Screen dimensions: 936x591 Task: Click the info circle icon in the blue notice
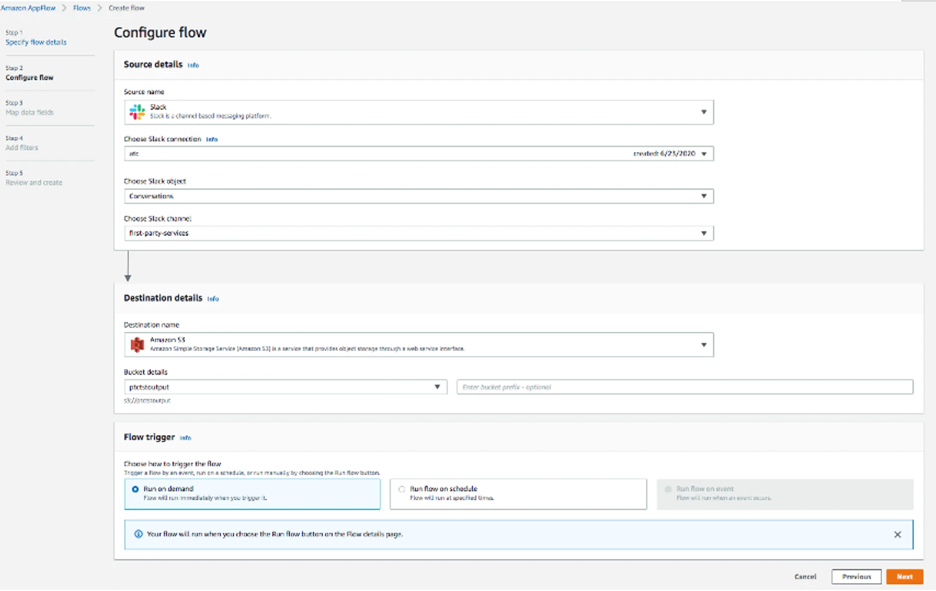138,534
